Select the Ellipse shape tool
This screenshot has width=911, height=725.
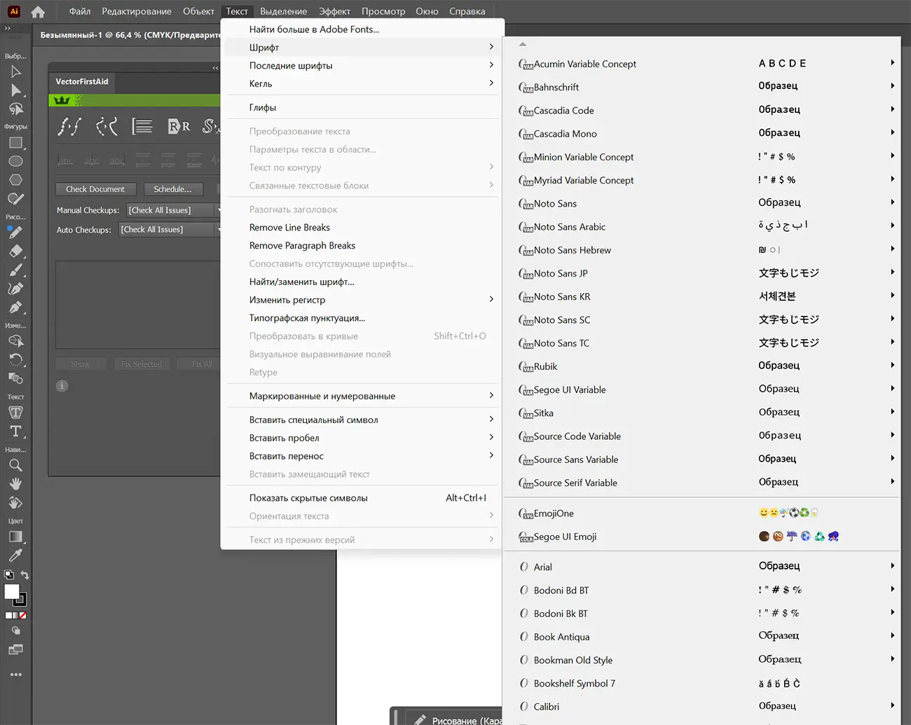(15, 161)
